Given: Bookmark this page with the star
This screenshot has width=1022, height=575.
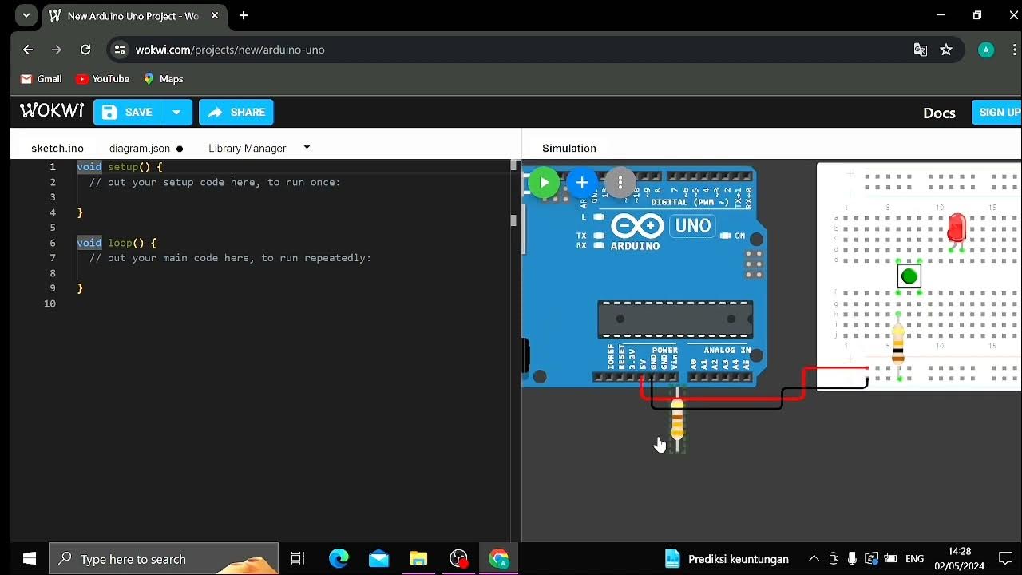Looking at the screenshot, I should pos(946,50).
